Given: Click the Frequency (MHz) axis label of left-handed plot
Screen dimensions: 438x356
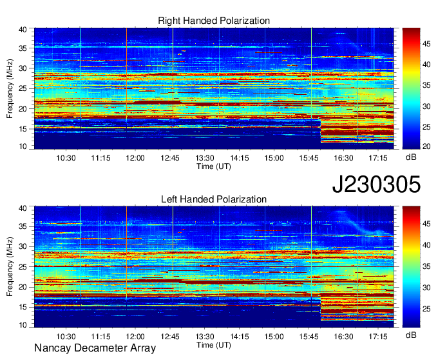Looking at the screenshot, I should tap(10, 267).
